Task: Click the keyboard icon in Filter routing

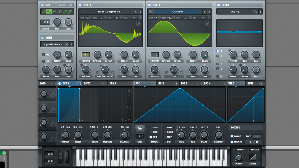Action: 222,76
